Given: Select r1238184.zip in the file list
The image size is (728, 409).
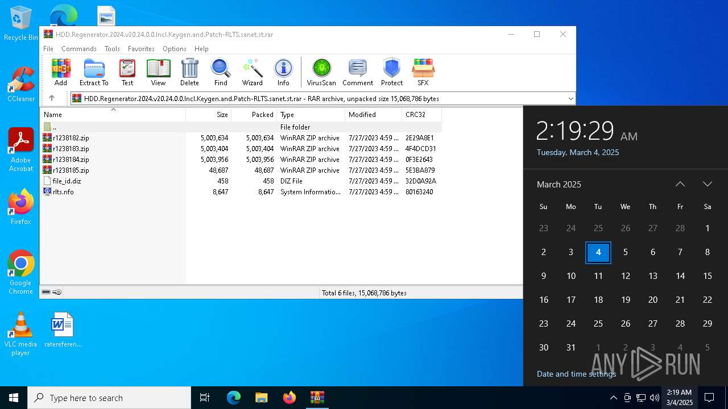Looking at the screenshot, I should (x=71, y=160).
